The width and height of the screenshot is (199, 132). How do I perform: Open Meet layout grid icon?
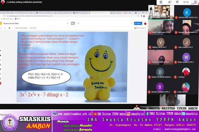point(161,2)
